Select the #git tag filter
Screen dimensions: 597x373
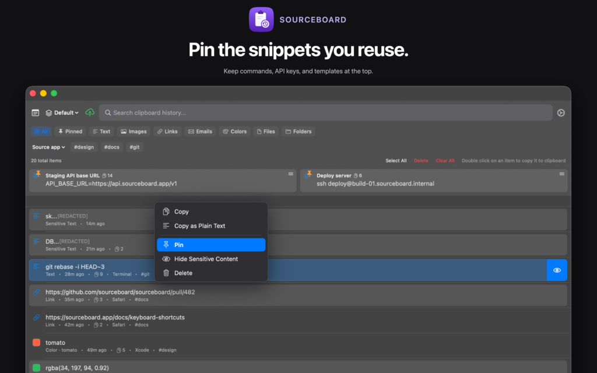(x=135, y=147)
